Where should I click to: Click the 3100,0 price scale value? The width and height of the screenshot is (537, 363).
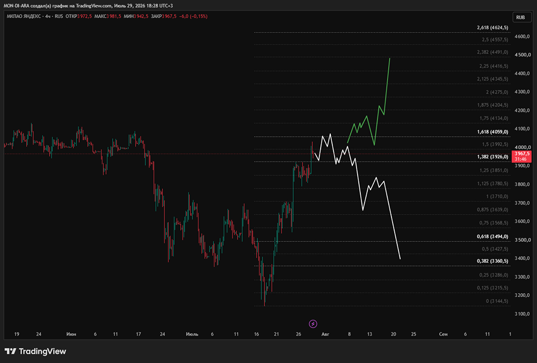(523, 314)
